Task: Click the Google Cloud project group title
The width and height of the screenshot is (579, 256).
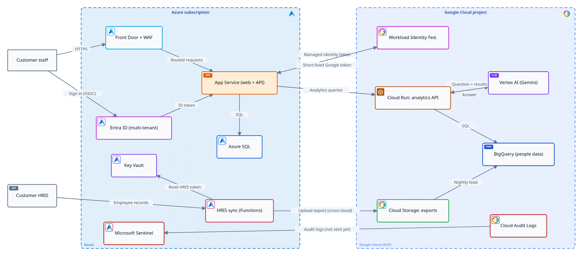Action: pos(465,13)
